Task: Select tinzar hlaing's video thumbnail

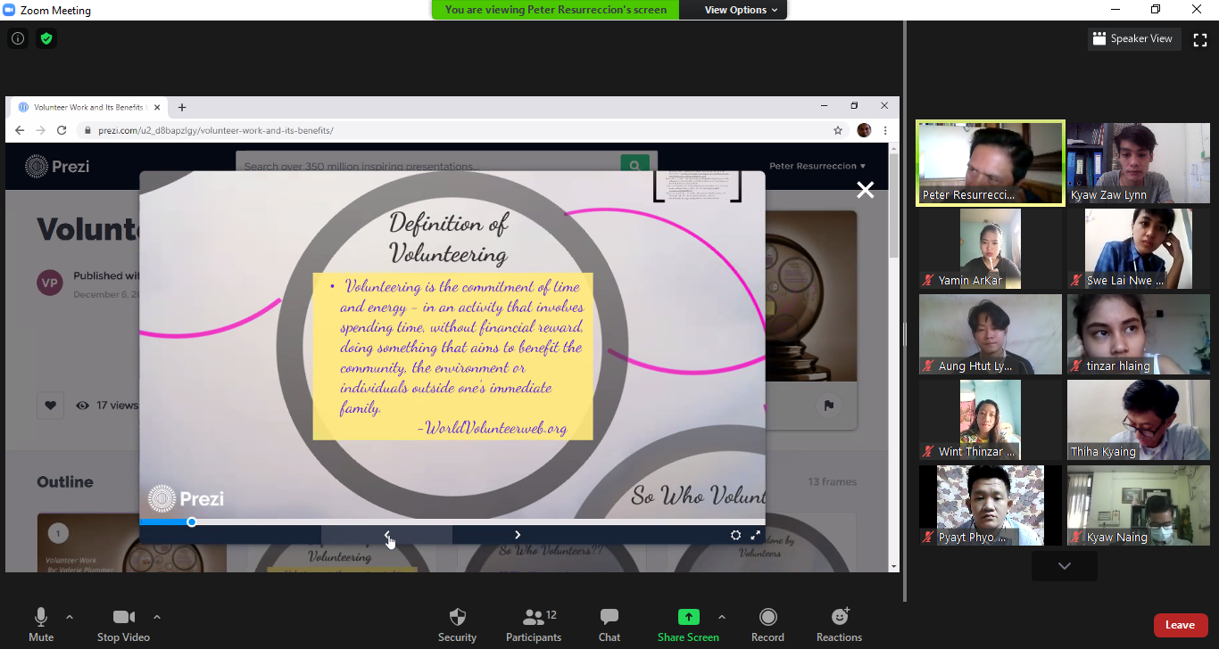Action: [x=1139, y=334]
